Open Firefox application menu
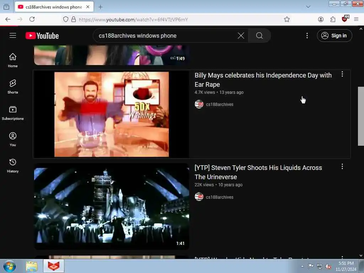The width and height of the screenshot is (364, 273). click(x=356, y=19)
